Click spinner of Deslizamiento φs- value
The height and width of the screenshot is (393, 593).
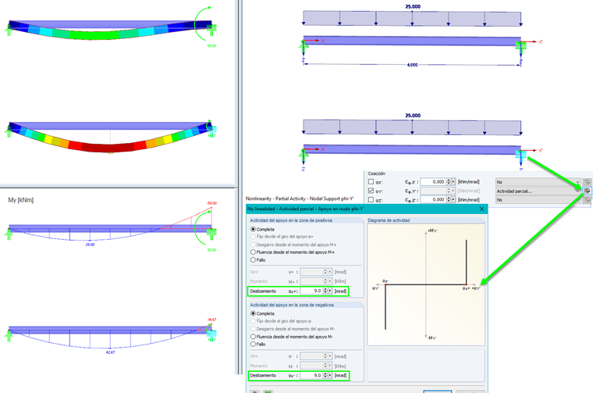(325, 376)
